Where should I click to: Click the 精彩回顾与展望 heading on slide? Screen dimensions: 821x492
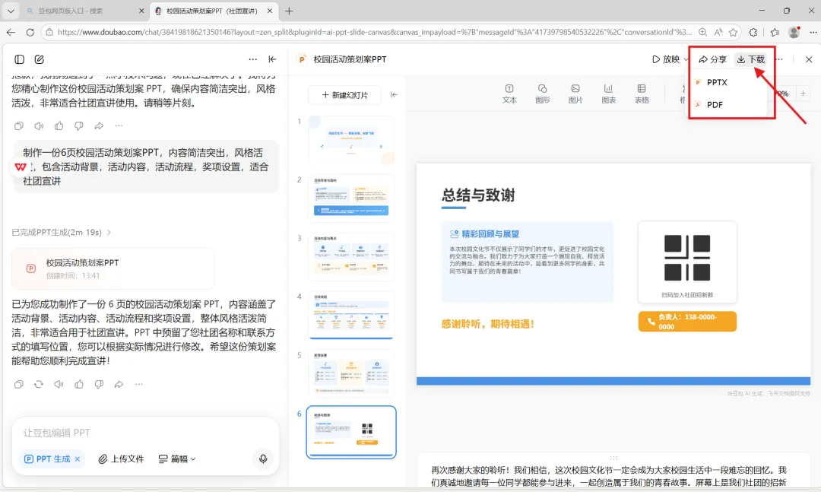[490, 233]
